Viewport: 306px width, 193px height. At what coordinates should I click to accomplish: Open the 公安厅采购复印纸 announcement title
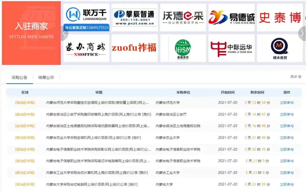tap(99, 114)
